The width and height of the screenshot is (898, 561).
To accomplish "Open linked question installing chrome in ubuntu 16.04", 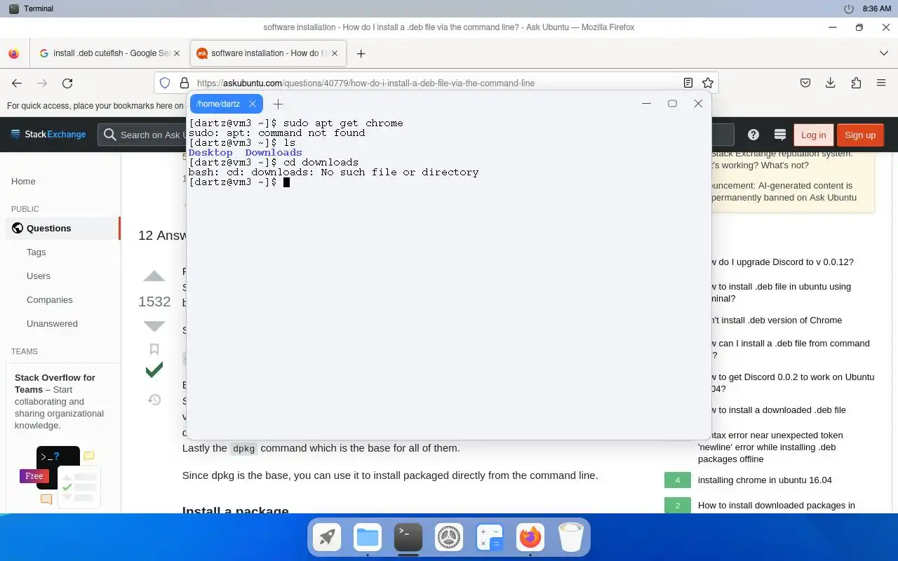I will 765,480.
